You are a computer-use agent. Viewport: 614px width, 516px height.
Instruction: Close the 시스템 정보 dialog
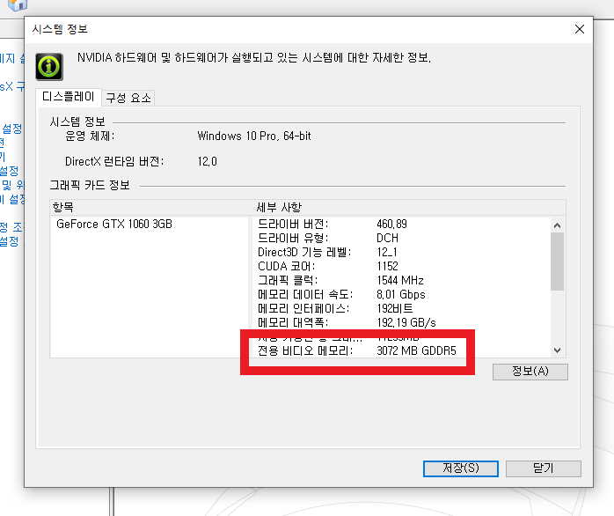click(x=580, y=29)
